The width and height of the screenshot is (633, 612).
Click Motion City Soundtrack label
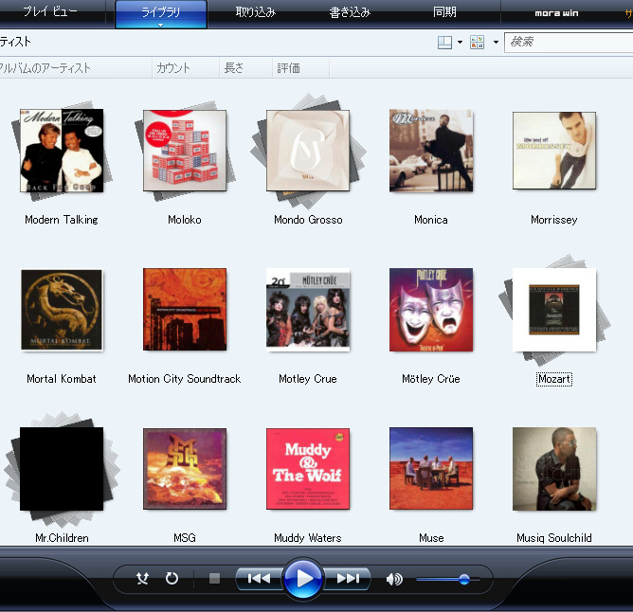pos(185,379)
